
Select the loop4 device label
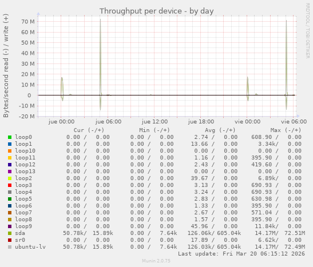click(x=23, y=192)
